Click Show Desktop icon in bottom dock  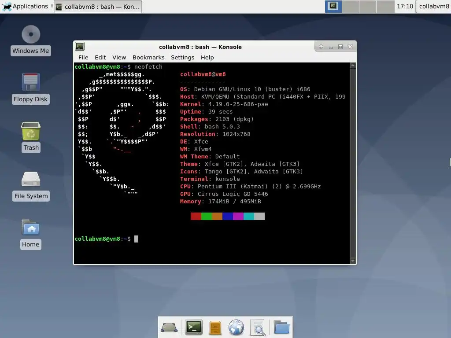[x=169, y=327]
